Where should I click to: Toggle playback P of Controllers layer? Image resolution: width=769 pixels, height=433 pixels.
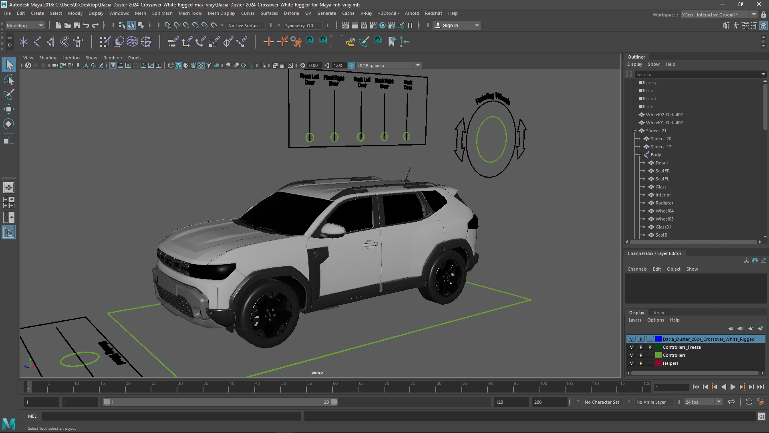tap(641, 355)
